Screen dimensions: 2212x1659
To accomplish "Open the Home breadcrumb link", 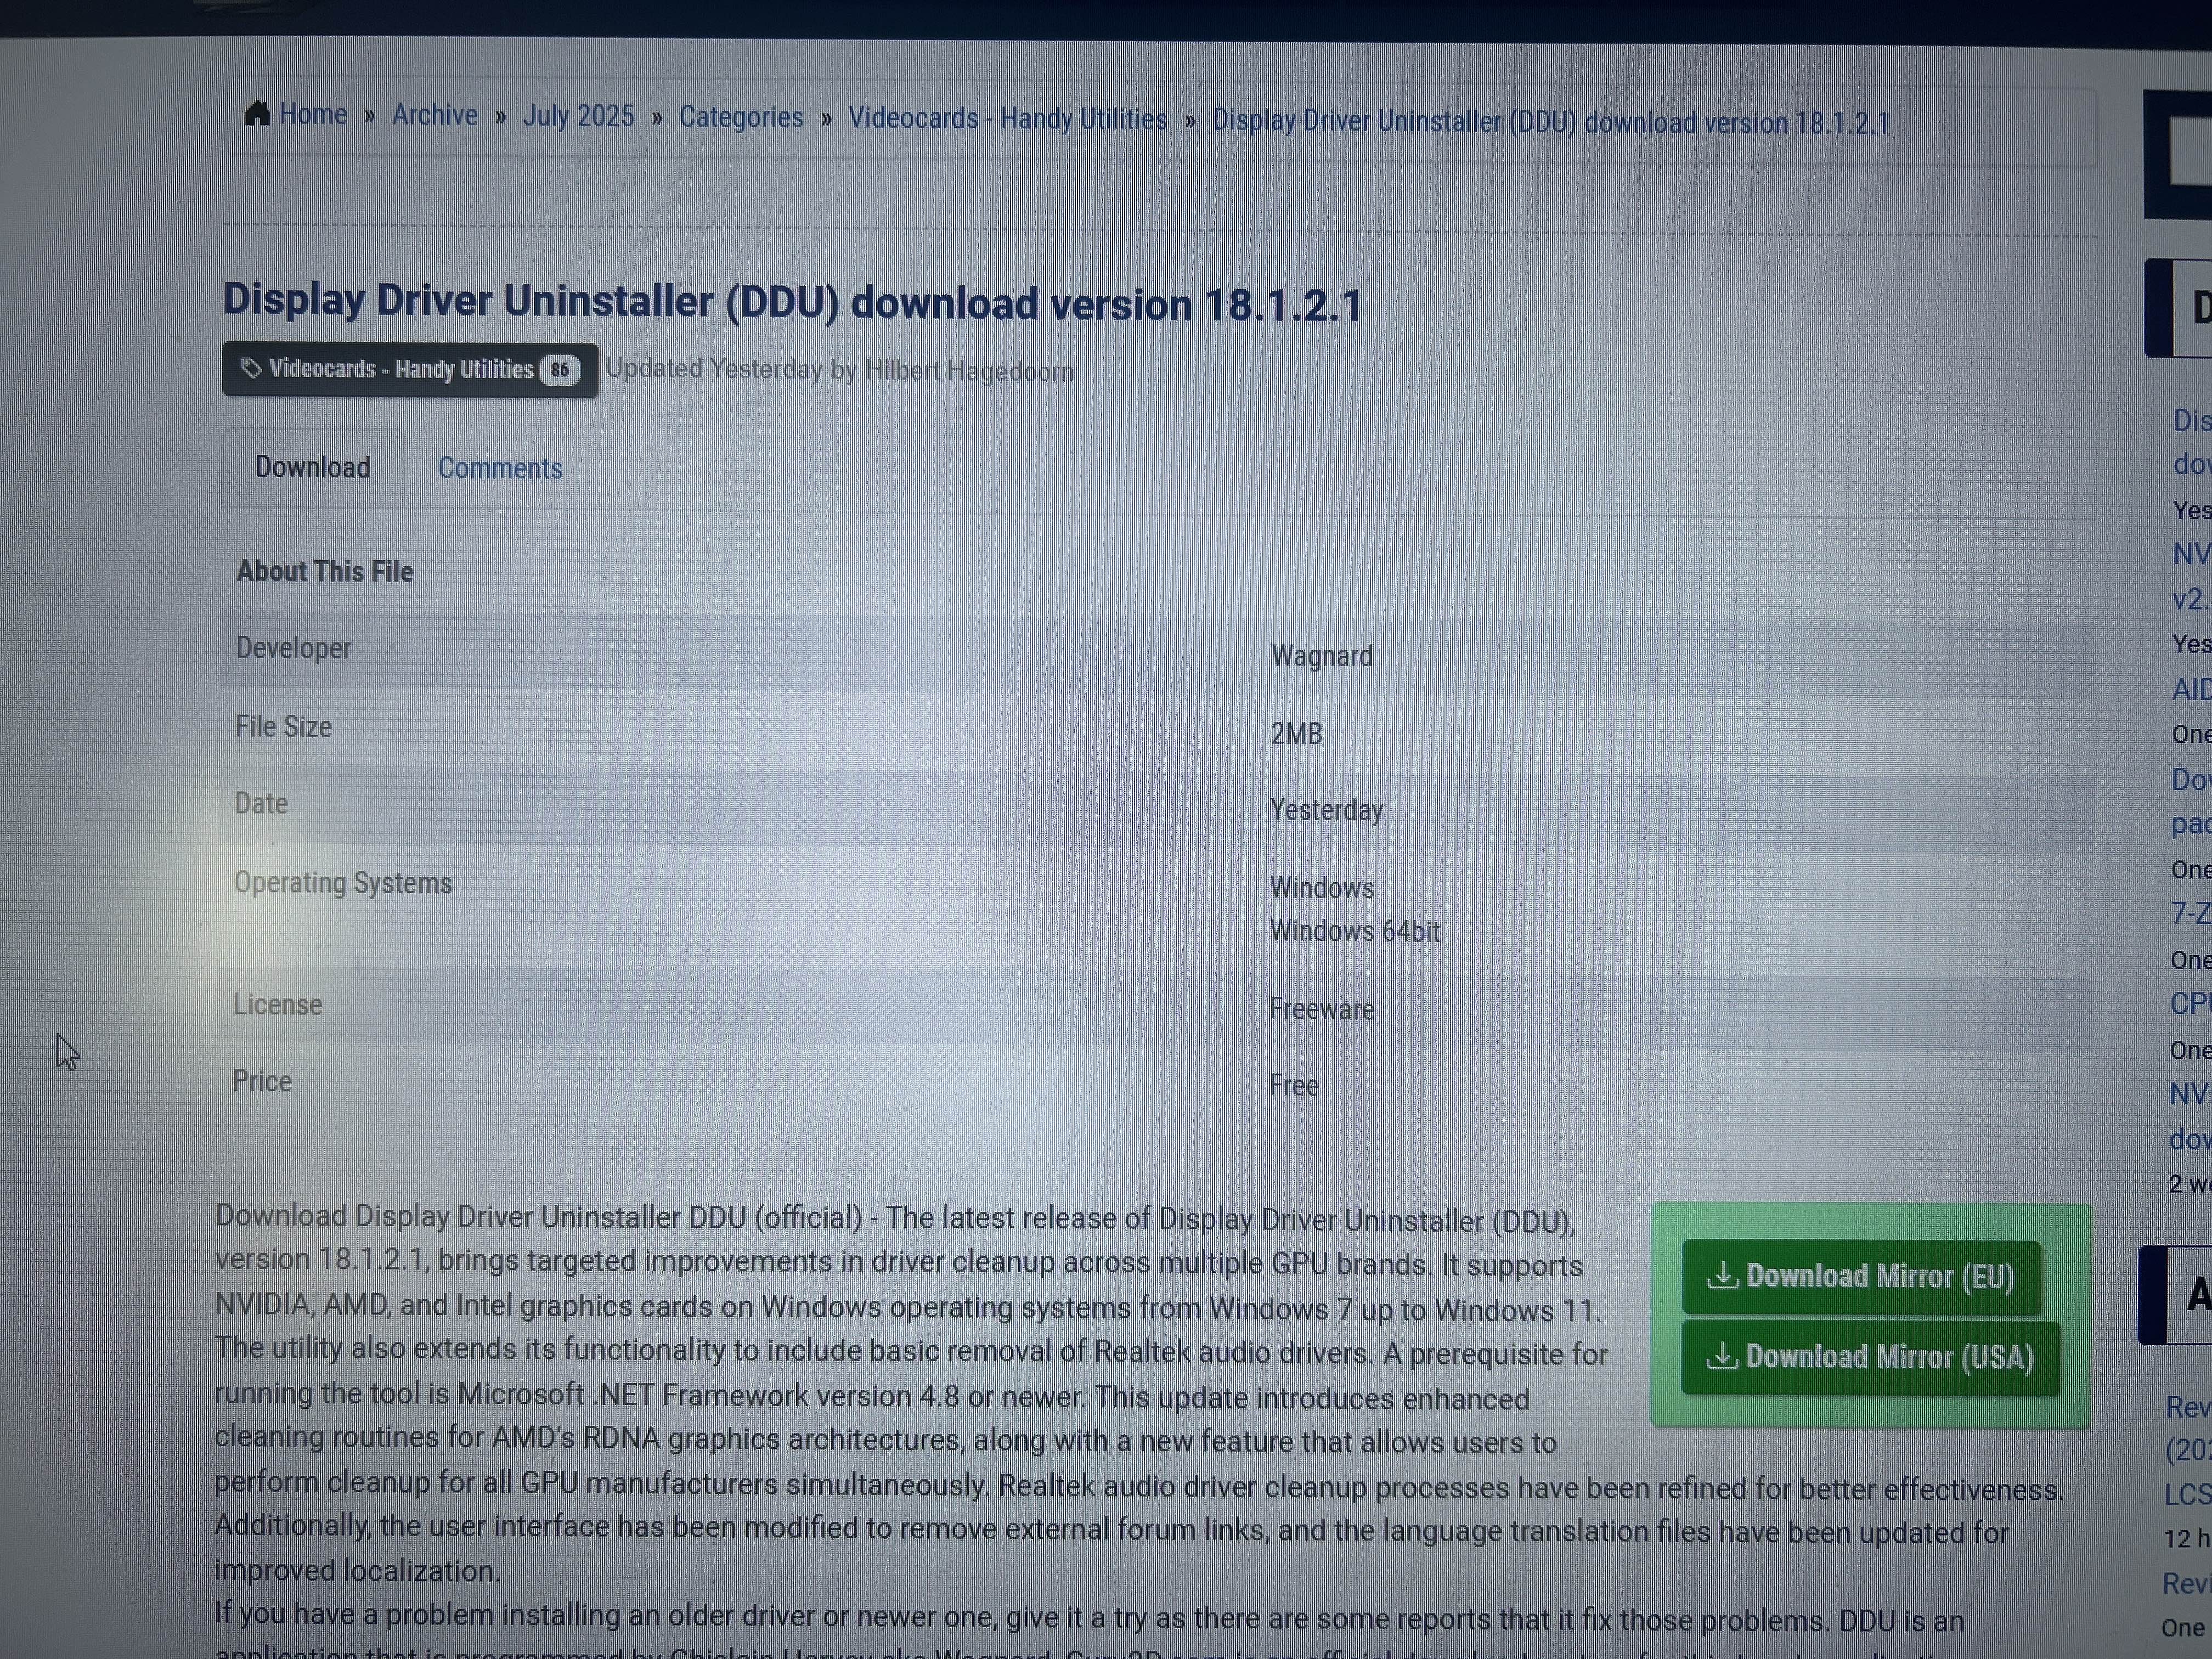I will coord(313,114).
